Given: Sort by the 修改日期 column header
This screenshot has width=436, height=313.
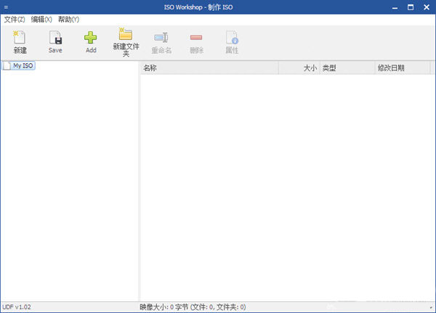Looking at the screenshot, I should point(403,68).
